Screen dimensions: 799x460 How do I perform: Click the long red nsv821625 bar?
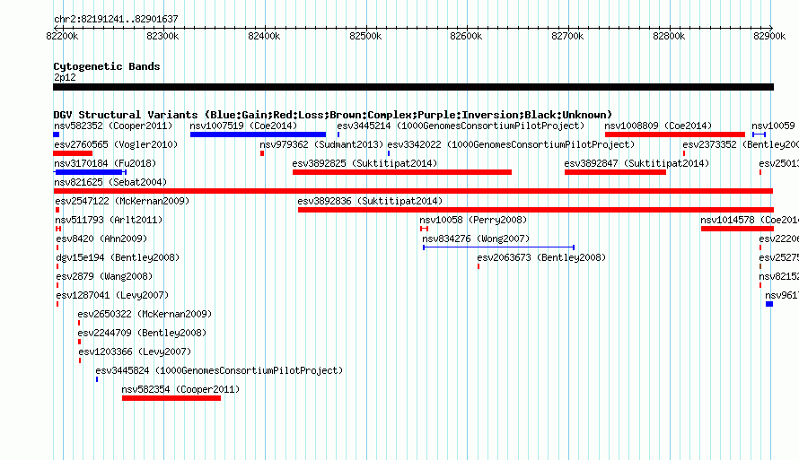point(413,191)
